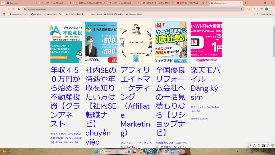
Task: Open the アフィリエイトマーケティング post title
Action: point(135,101)
